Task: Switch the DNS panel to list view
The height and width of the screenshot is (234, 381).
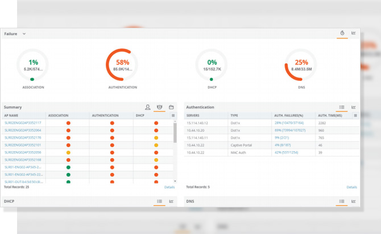Action: pos(342,201)
